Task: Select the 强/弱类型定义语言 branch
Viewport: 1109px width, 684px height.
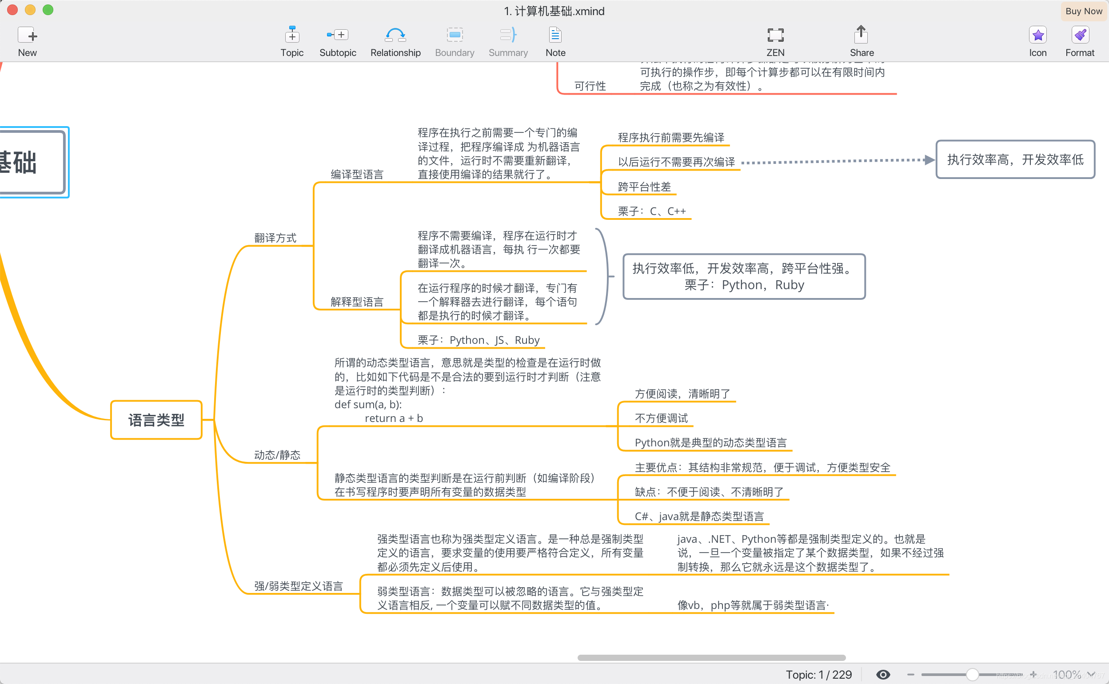Action: (298, 586)
